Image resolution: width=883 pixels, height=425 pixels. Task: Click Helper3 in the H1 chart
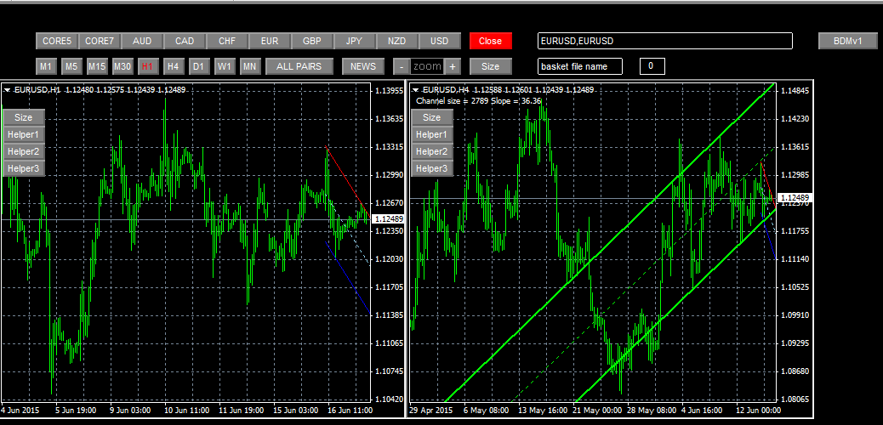(x=24, y=168)
